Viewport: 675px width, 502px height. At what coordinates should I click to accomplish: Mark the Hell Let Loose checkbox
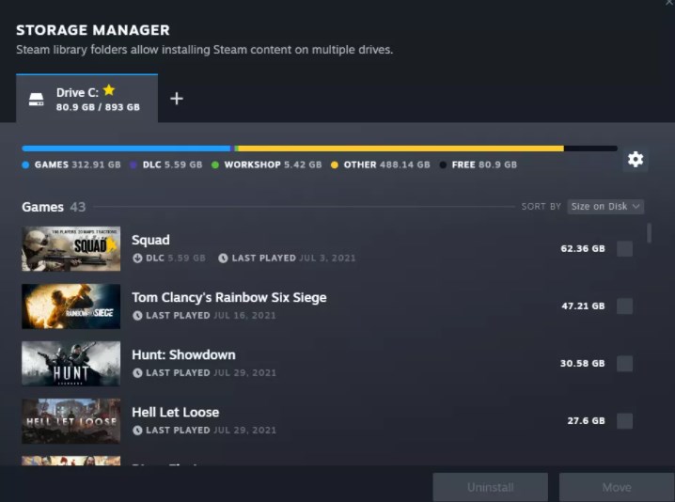pos(624,421)
